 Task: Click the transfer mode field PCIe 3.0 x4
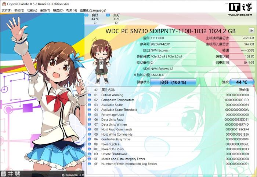point(173,56)
